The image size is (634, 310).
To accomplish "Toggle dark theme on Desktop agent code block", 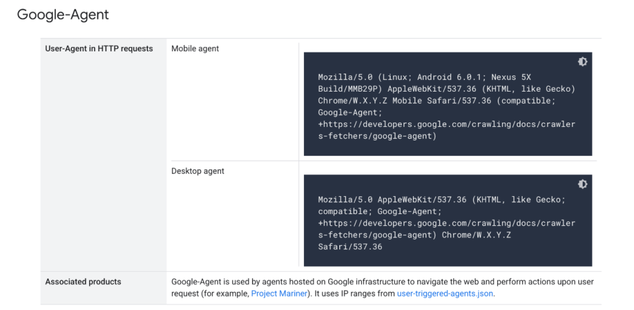I will [582, 184].
